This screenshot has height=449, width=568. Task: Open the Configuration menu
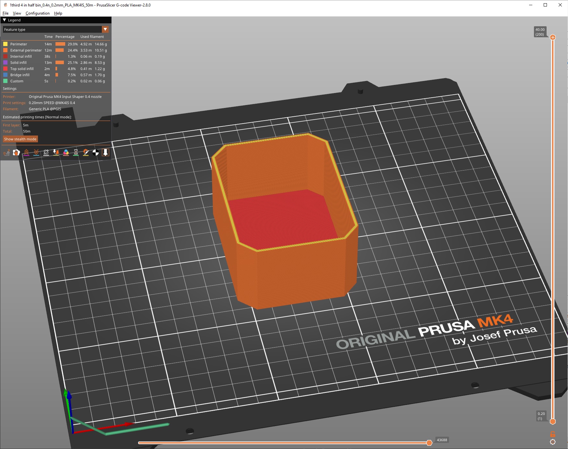pyautogui.click(x=37, y=13)
